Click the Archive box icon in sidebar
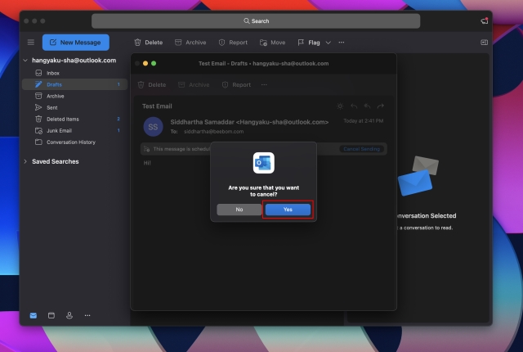523x352 pixels. (x=38, y=96)
